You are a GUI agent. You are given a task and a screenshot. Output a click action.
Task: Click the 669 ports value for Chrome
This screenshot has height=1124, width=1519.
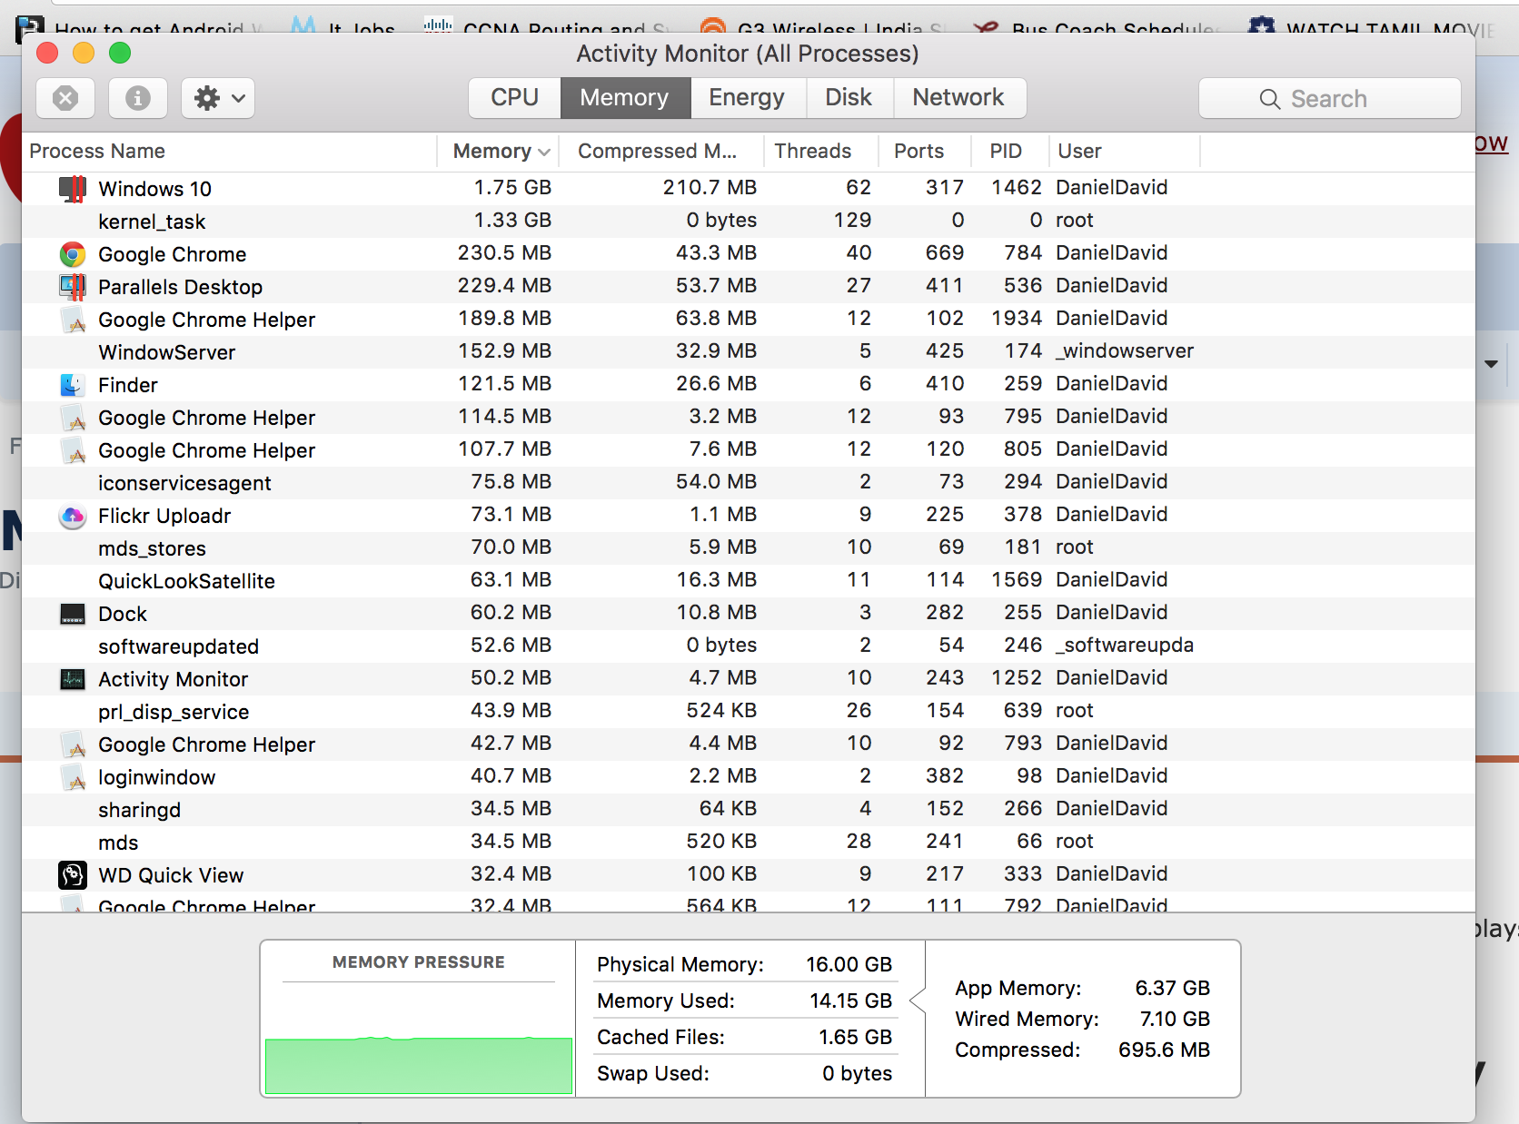pos(945,252)
